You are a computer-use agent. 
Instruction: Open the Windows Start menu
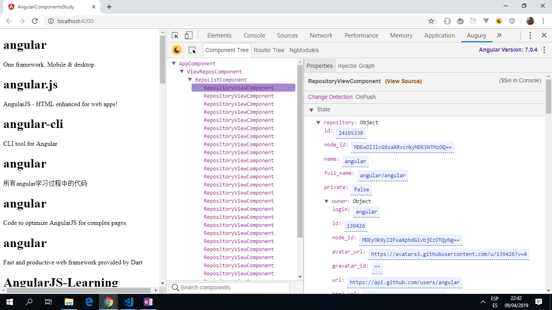(9, 302)
